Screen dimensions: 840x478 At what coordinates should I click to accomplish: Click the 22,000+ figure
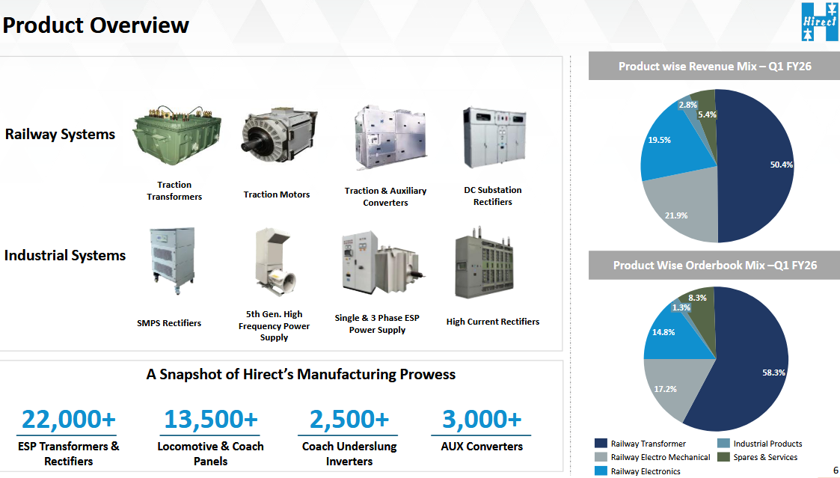69,419
